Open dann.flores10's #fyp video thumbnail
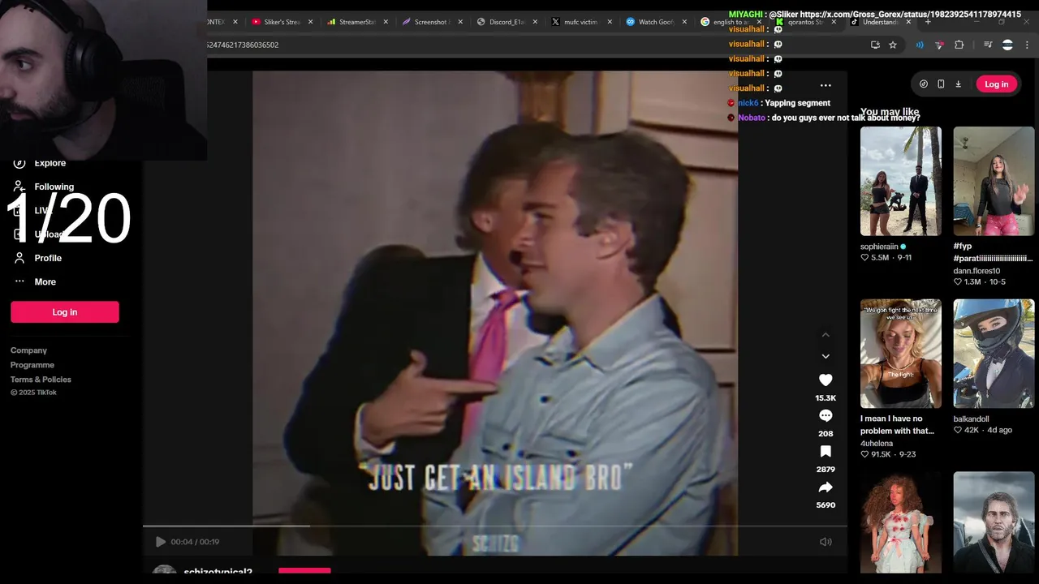 coord(994,181)
